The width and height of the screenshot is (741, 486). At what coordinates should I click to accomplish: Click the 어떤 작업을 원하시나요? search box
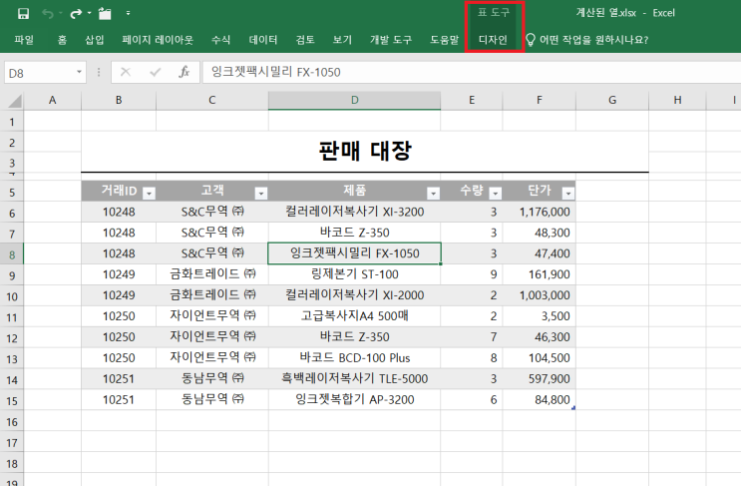[x=593, y=40]
